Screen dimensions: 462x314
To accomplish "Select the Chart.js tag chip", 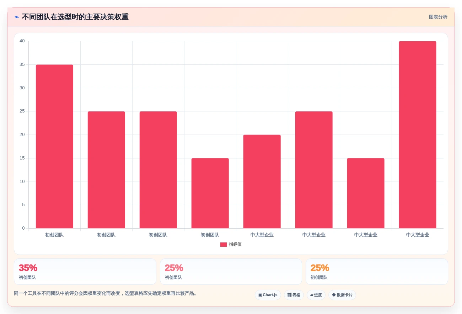I will click(x=268, y=295).
